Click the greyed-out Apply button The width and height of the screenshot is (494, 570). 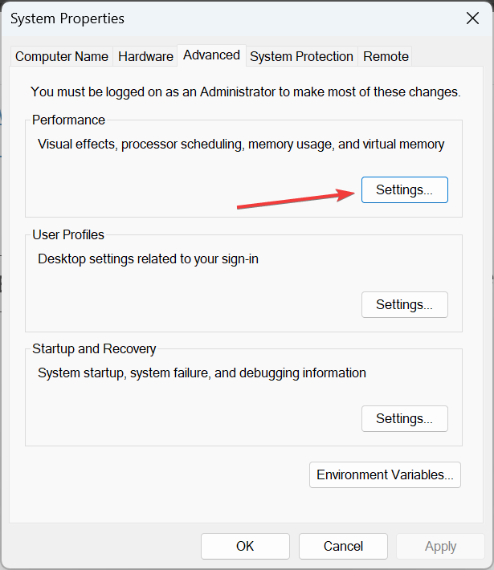coord(440,546)
